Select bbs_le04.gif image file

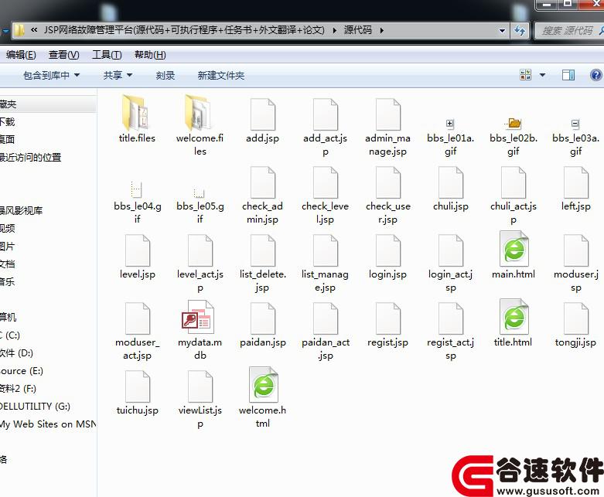(137, 202)
